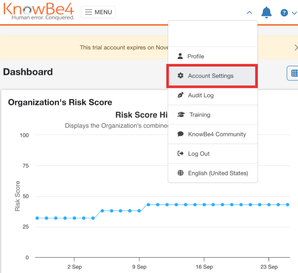
Task: Click the globe icon beside English
Action: coord(179,173)
